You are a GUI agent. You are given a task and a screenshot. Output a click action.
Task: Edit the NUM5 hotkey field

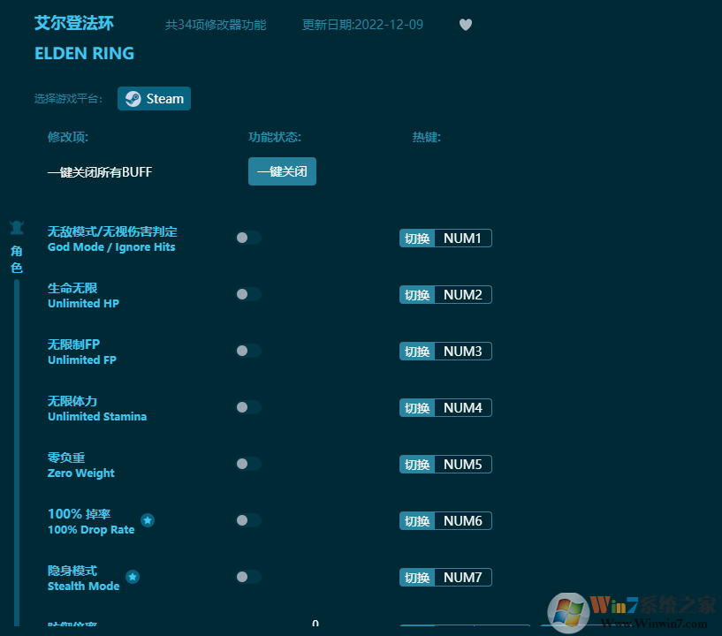click(463, 465)
